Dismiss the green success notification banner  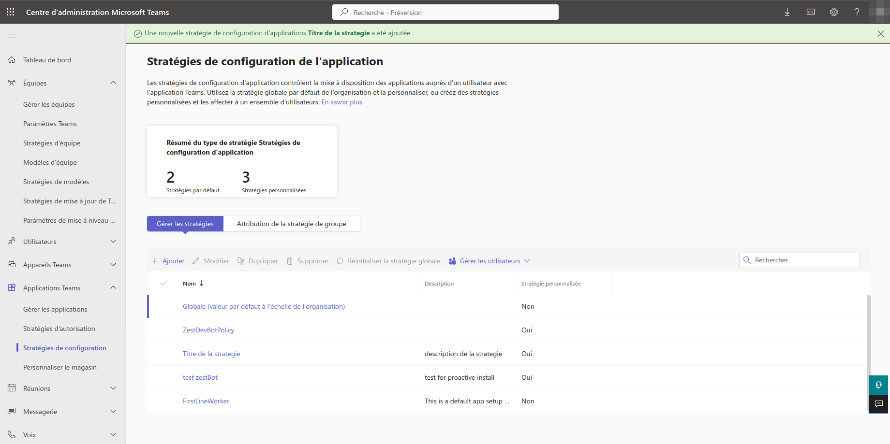coord(880,33)
